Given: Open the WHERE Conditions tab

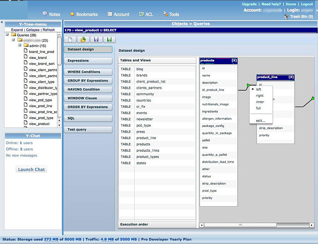Looking at the screenshot, I should [88, 72].
